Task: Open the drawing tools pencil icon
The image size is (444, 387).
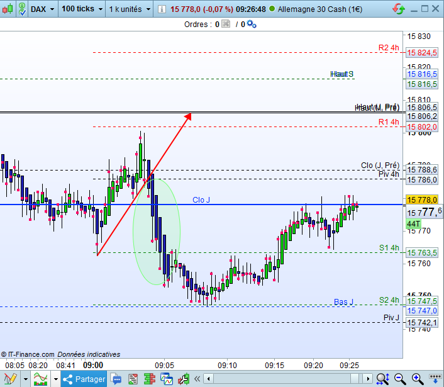Action: tap(10, 379)
